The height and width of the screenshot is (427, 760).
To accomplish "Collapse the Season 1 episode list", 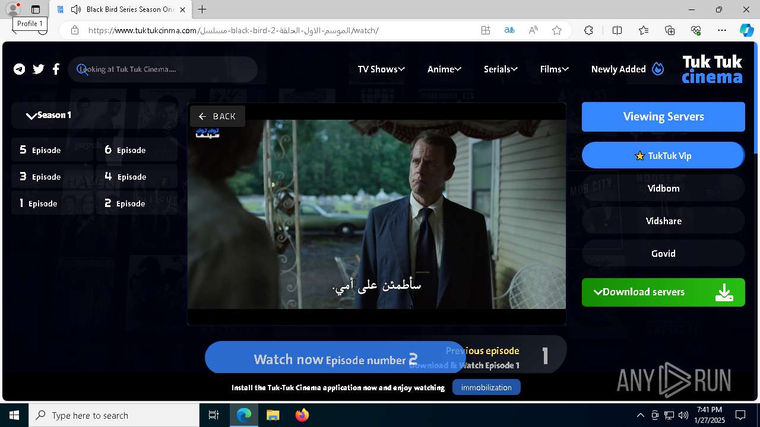I will [x=94, y=115].
